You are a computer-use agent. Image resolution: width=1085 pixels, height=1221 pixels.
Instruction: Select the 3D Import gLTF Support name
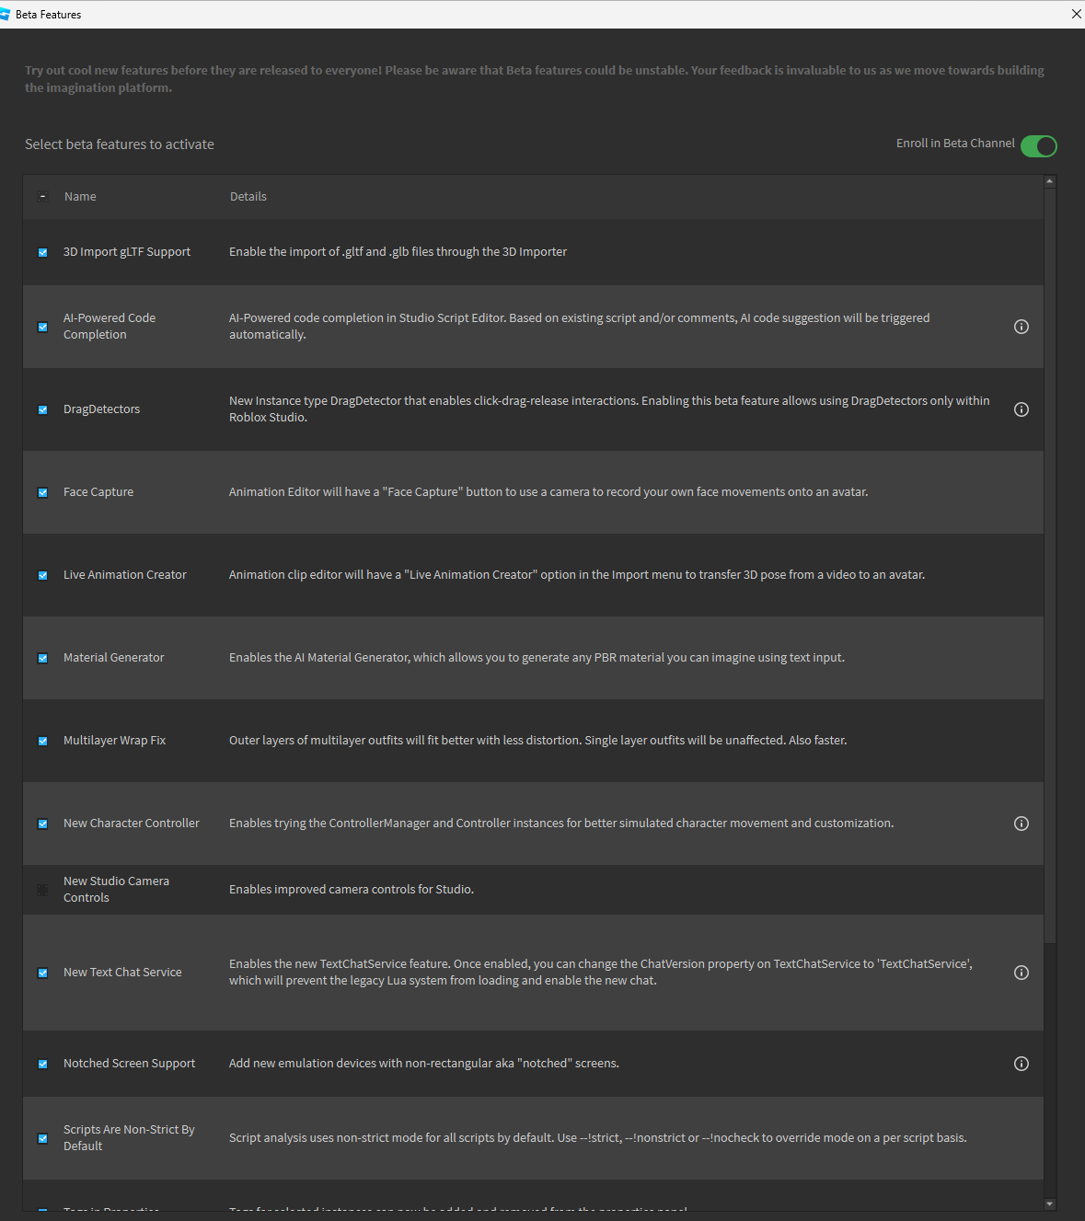point(127,252)
